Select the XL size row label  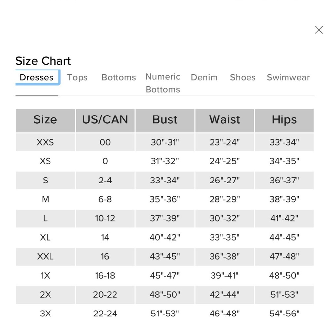(x=45, y=237)
